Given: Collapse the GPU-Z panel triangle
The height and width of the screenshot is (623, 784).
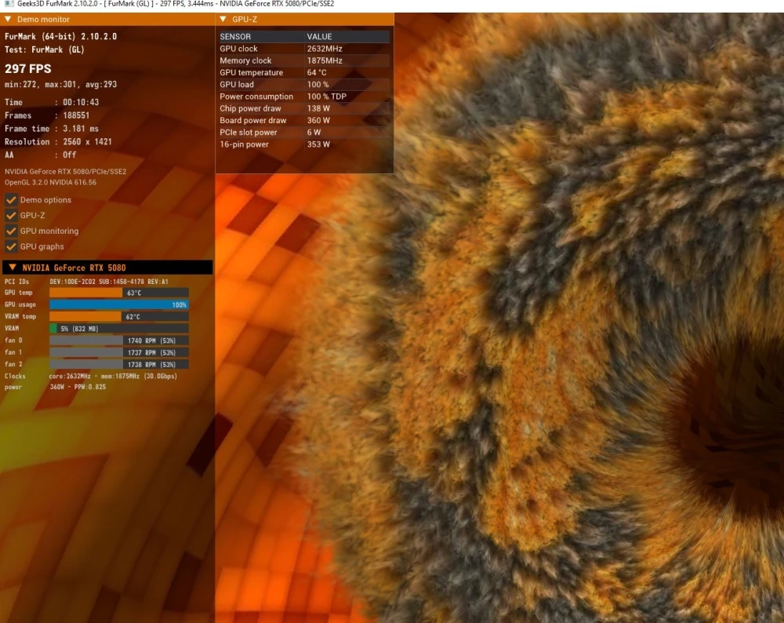Looking at the screenshot, I should (x=223, y=19).
